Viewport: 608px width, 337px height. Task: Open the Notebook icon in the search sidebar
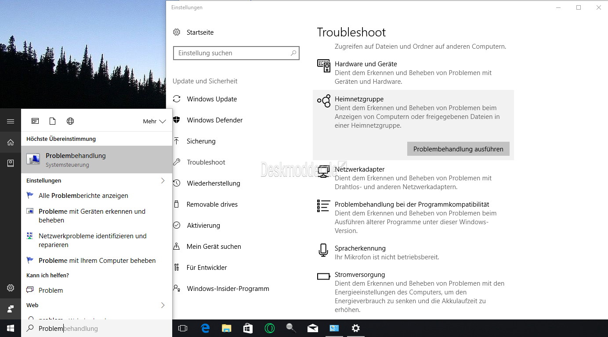coord(11,163)
